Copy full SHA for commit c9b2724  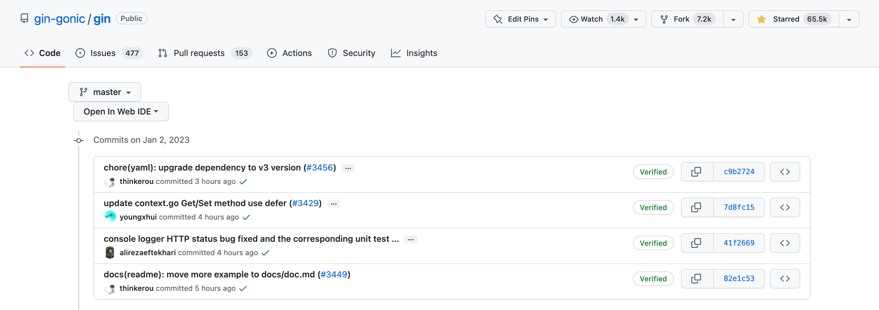point(696,172)
